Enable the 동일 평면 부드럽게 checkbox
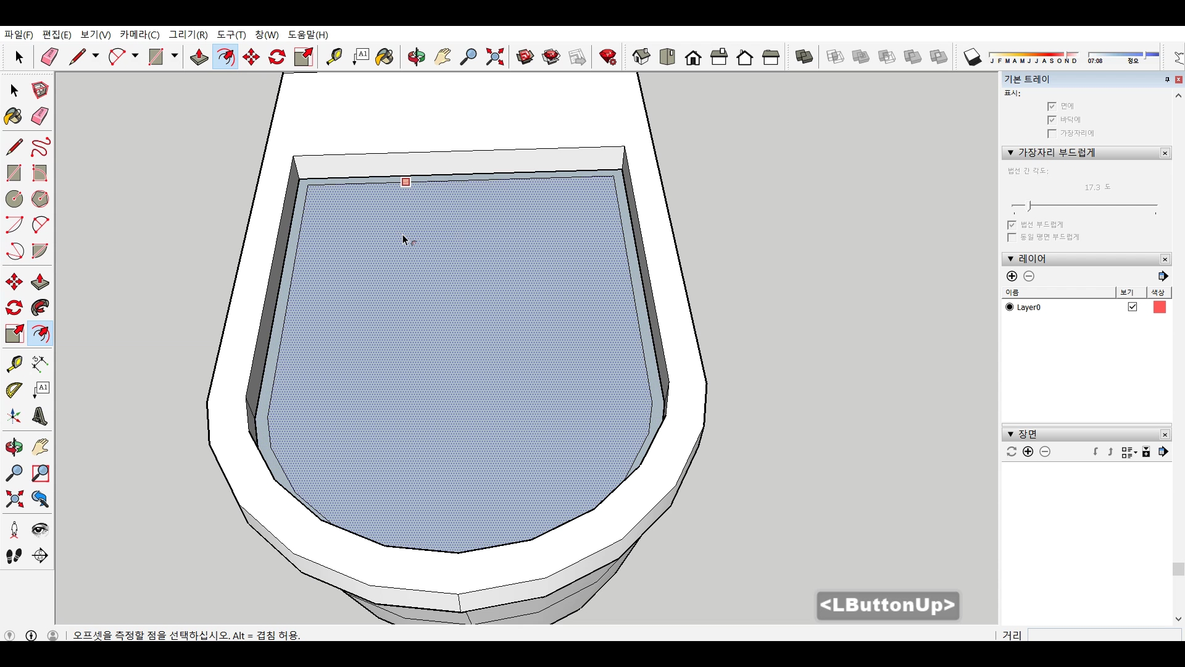 tap(1012, 237)
